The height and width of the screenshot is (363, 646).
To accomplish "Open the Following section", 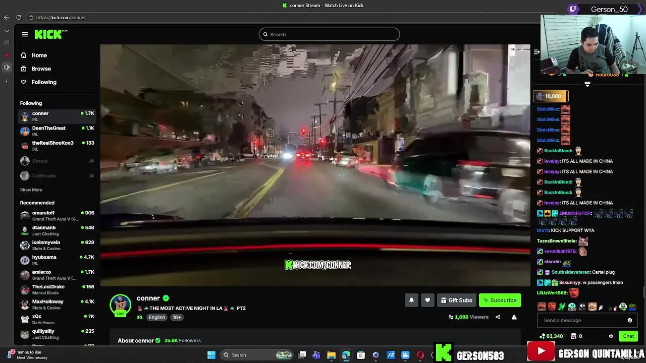I will point(38,82).
